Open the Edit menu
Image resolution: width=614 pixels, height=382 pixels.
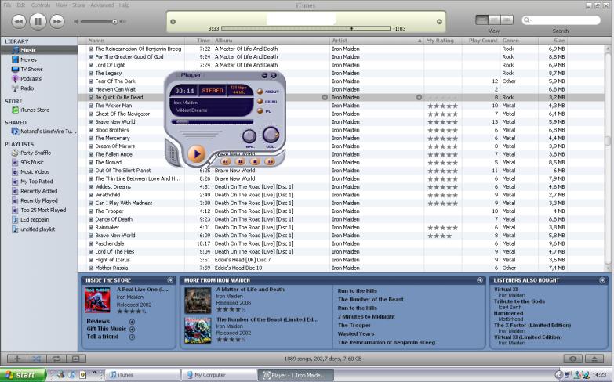point(20,5)
